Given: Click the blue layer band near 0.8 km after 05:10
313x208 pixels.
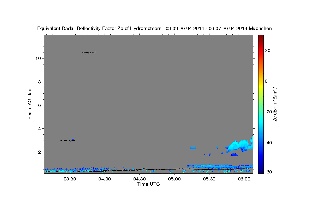Looking at the screenshot, I should pos(220,166).
